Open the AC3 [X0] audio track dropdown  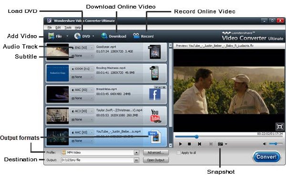click(82, 111)
